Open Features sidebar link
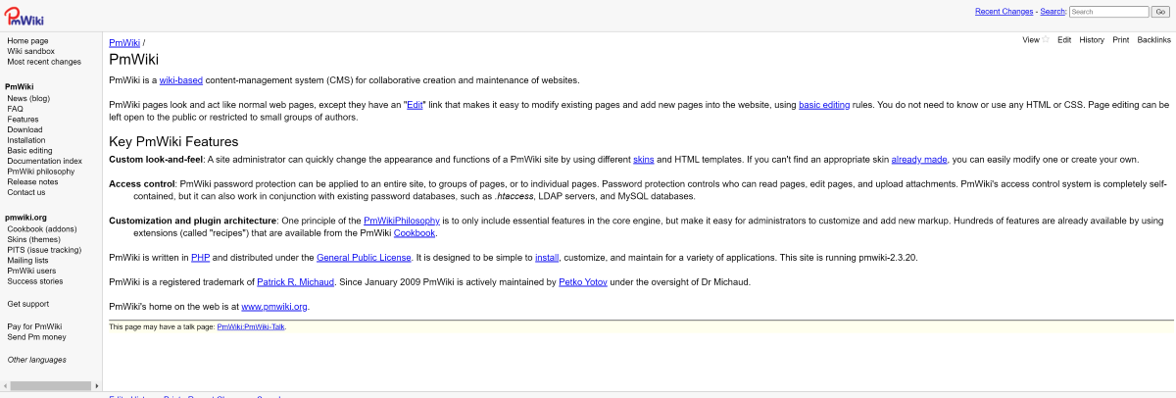 tap(23, 120)
